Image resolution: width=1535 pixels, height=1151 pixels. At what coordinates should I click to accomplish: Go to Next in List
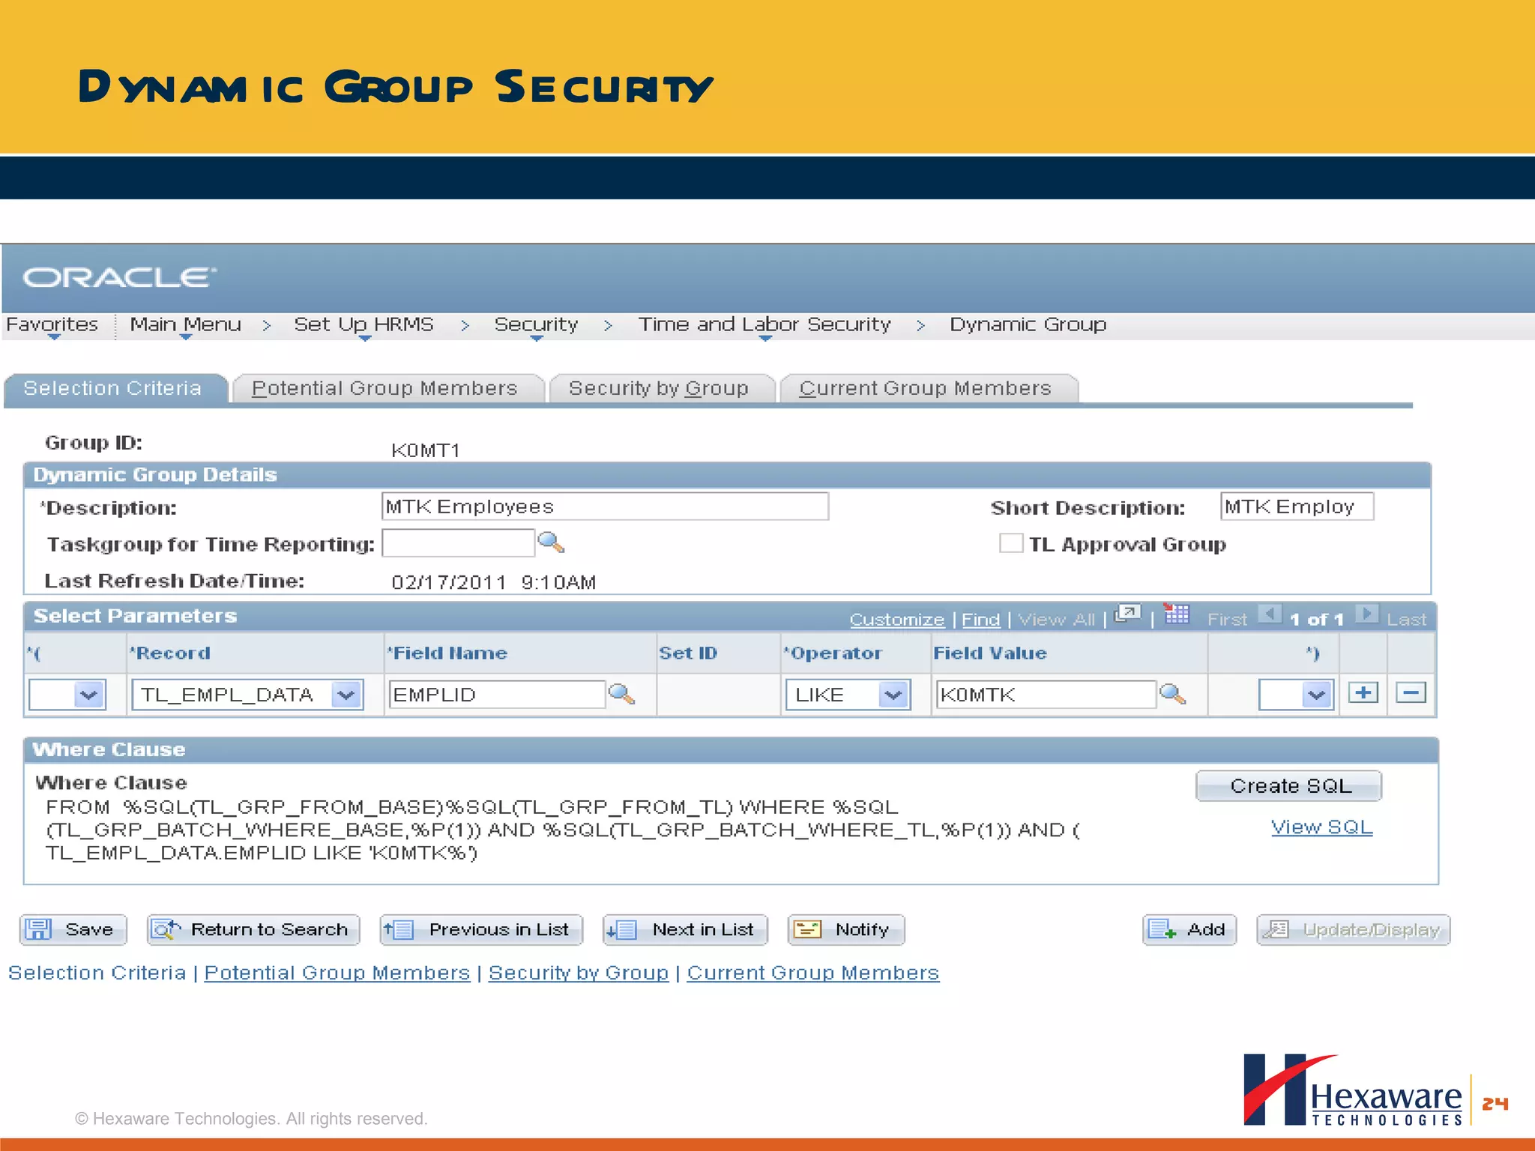click(x=685, y=930)
